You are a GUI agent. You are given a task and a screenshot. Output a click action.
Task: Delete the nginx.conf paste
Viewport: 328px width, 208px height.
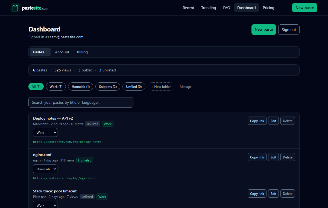(x=288, y=157)
